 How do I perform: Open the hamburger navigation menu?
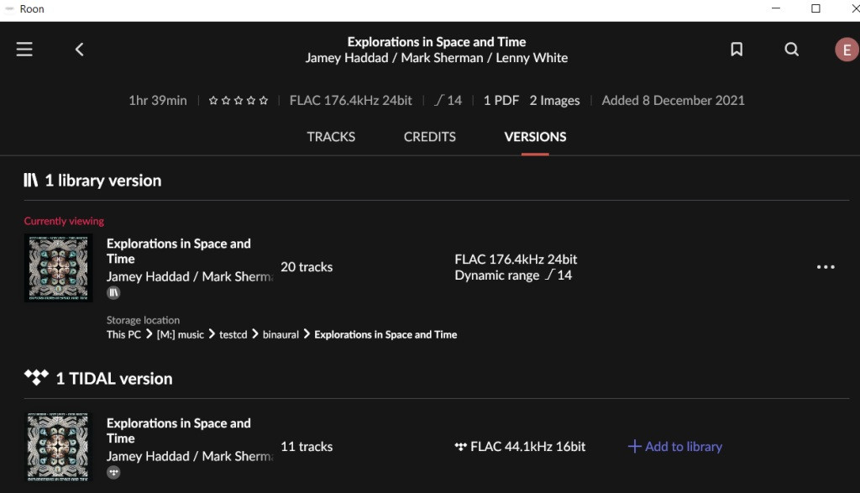(x=24, y=50)
